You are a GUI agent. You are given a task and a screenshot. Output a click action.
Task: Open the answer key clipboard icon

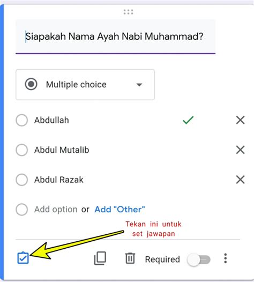coord(23,258)
